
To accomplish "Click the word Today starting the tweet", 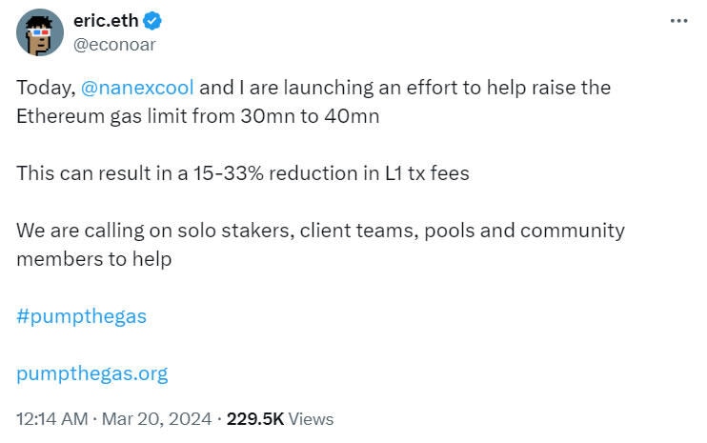I will coord(44,88).
